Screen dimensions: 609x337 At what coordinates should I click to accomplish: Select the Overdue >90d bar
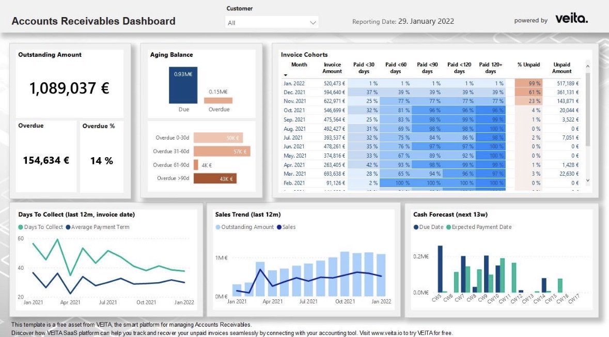(x=215, y=178)
